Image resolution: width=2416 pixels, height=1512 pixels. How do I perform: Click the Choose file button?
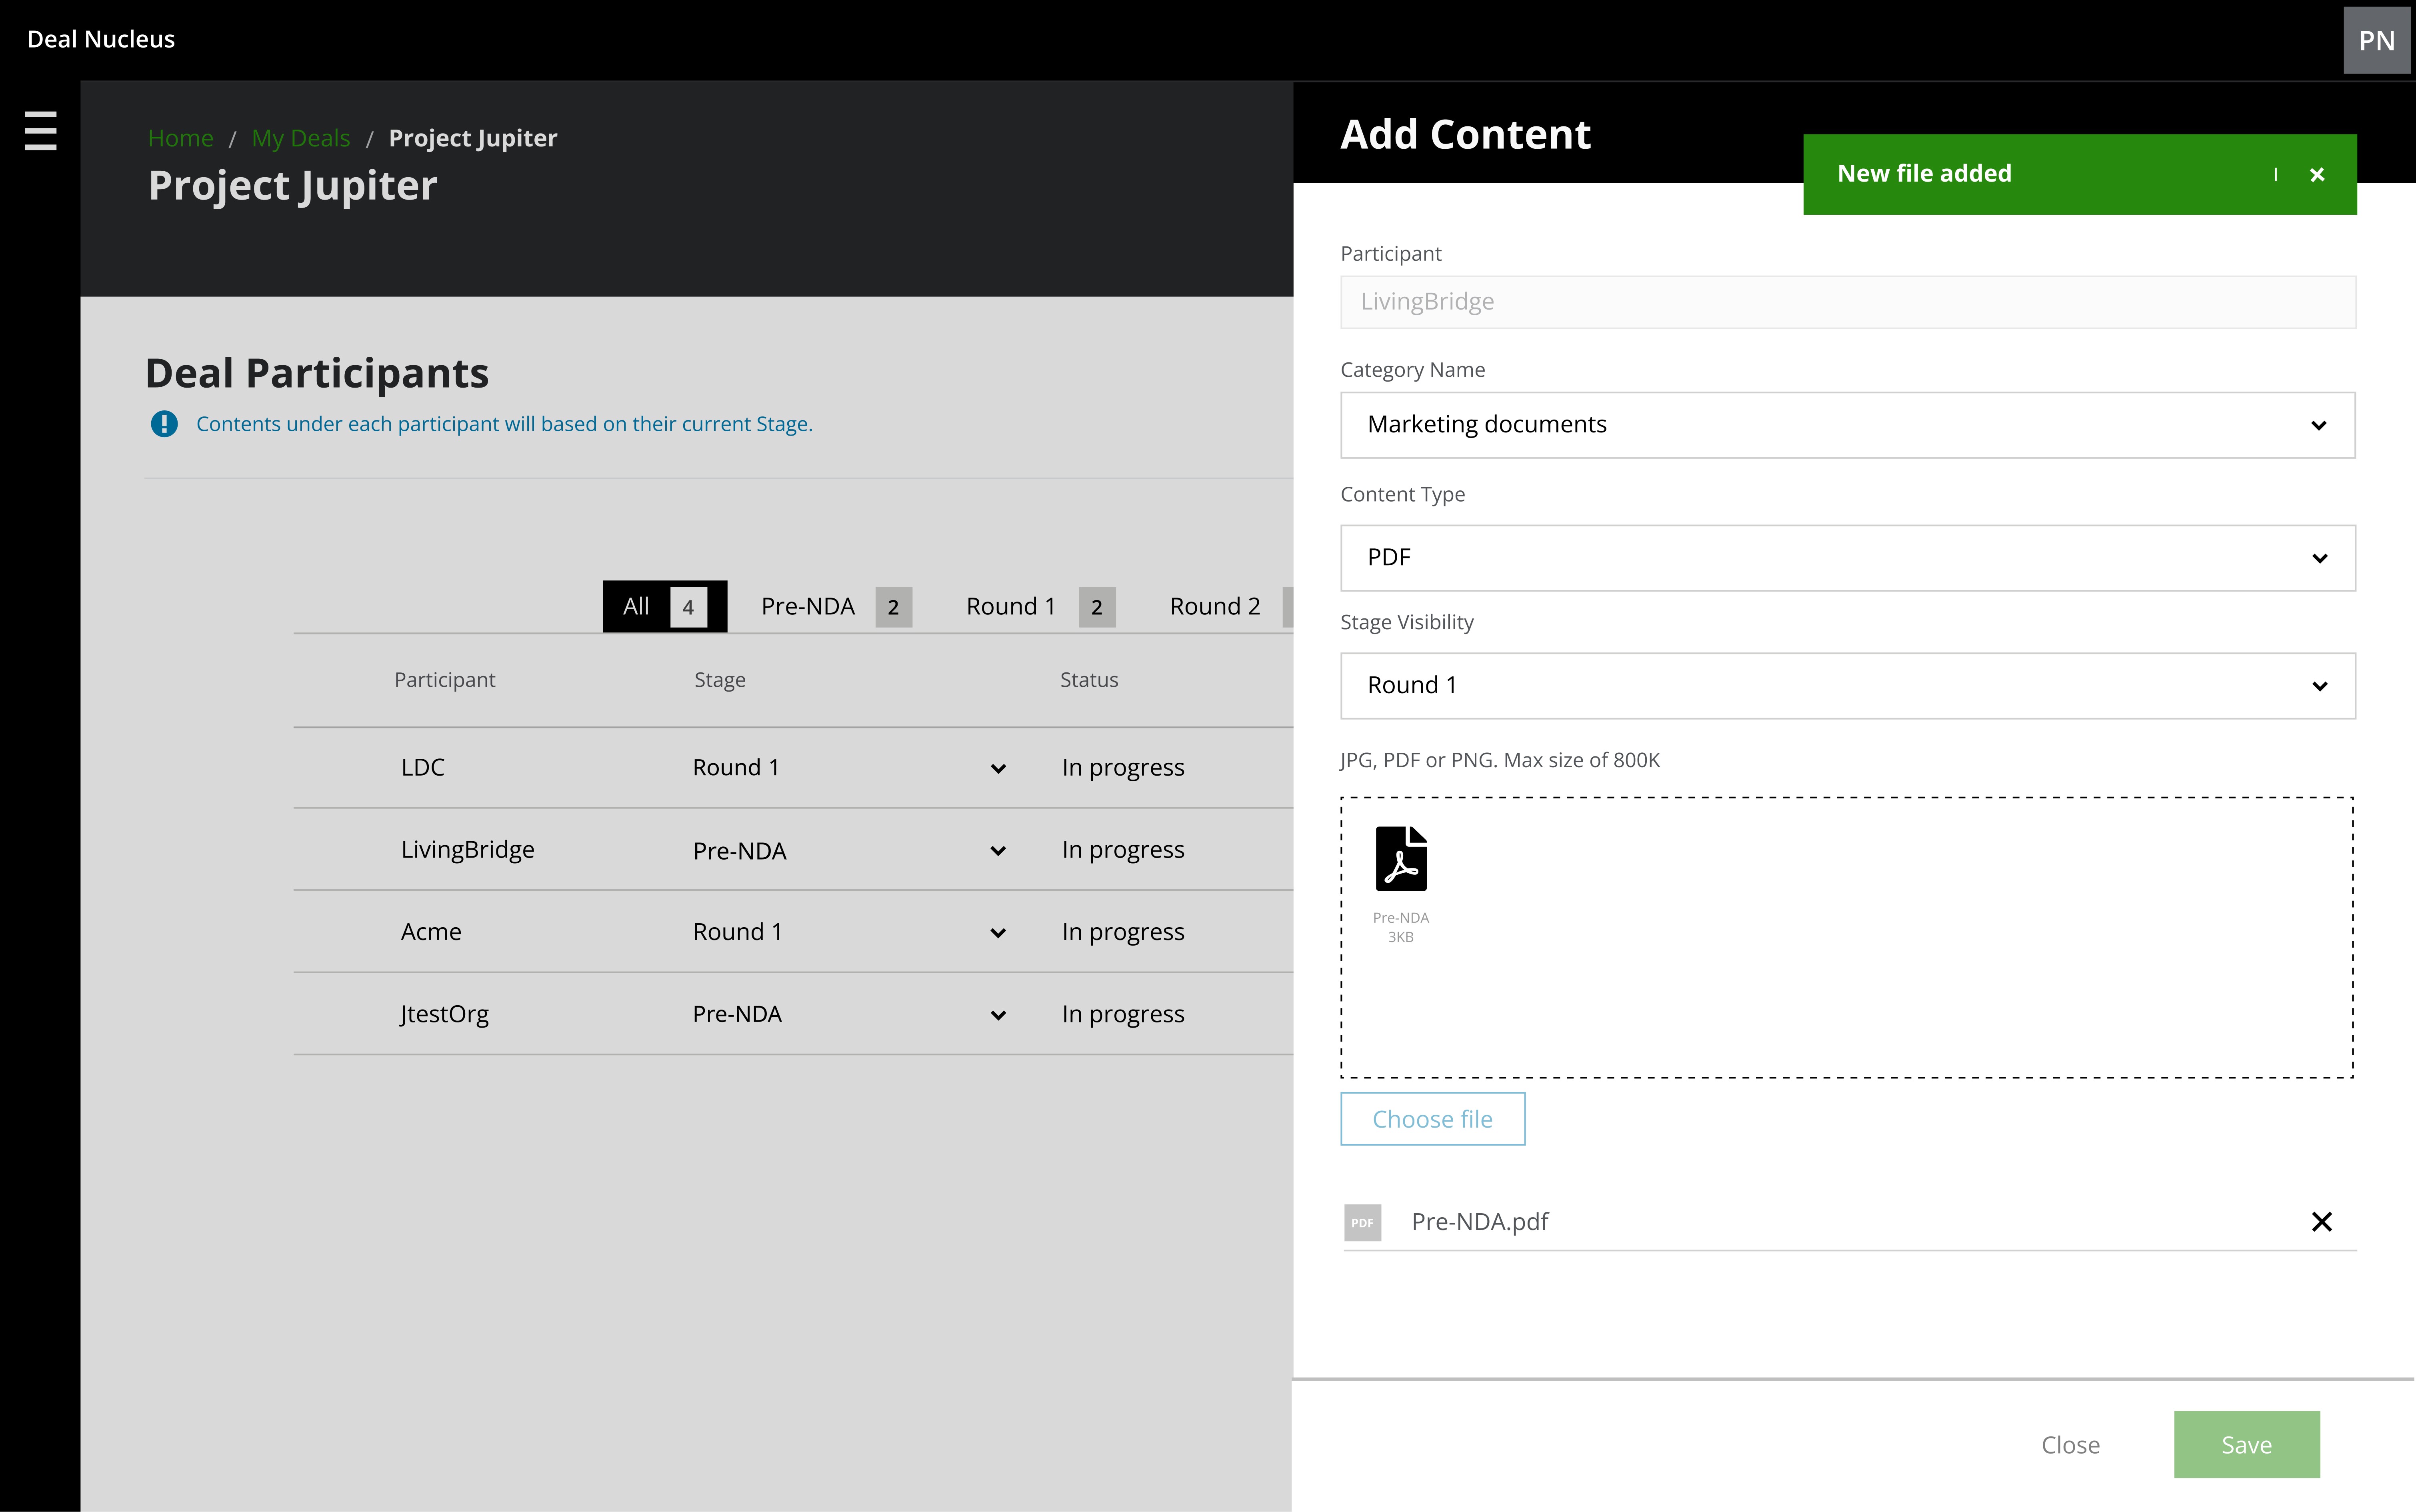pos(1432,1119)
